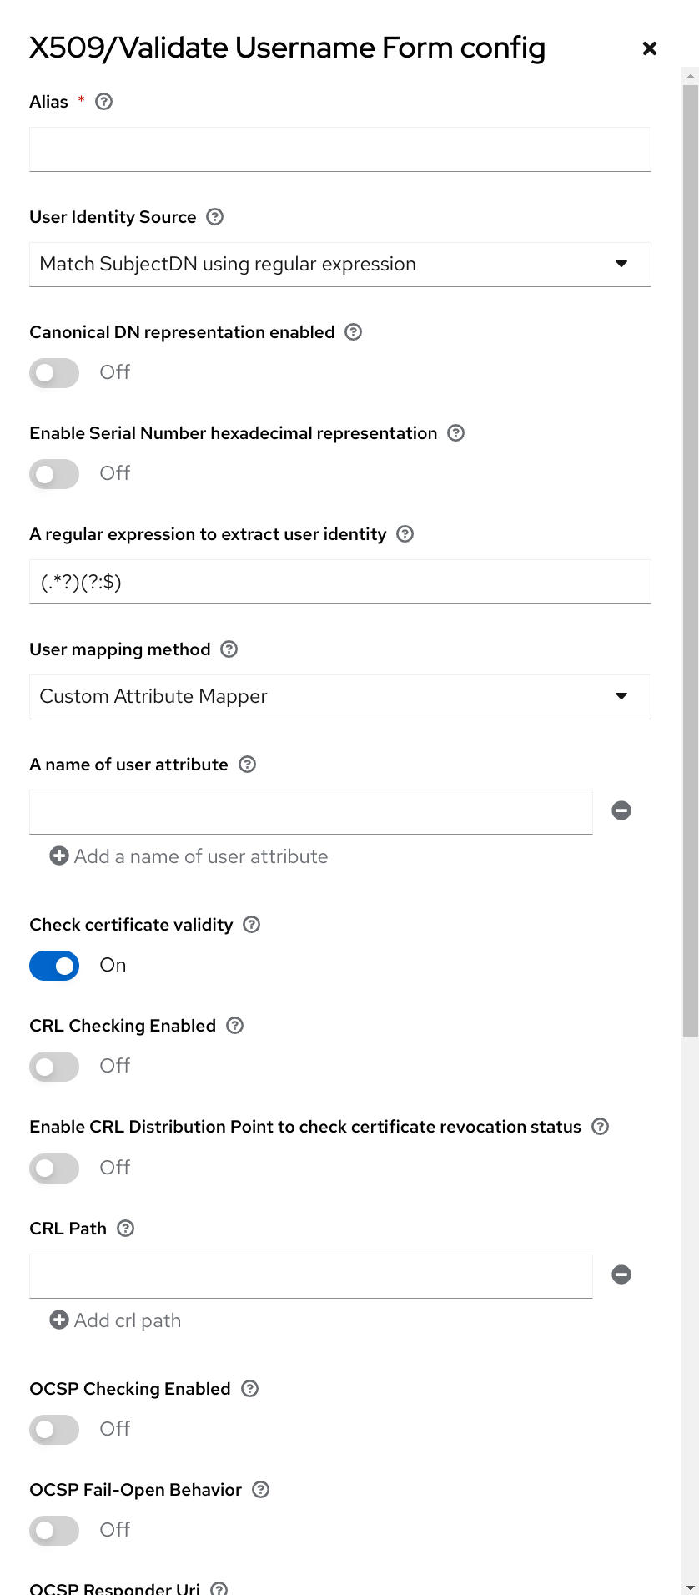Open help for User Identity Source
The image size is (699, 1595).
click(x=215, y=217)
